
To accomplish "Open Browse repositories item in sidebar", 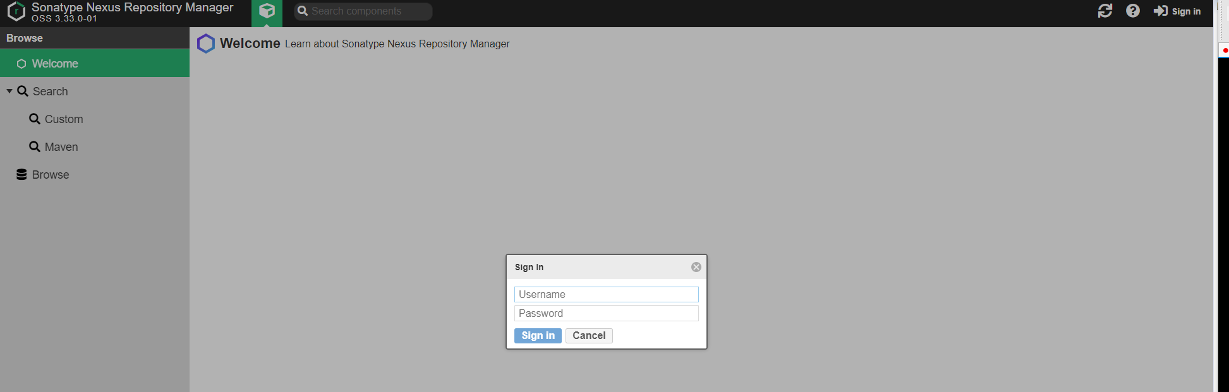I will pyautogui.click(x=51, y=175).
